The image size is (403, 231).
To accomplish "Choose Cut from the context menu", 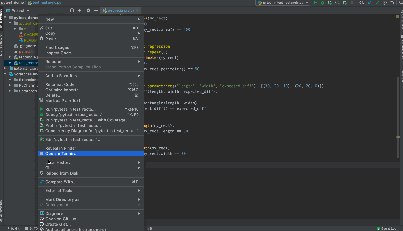I will coord(91,28).
